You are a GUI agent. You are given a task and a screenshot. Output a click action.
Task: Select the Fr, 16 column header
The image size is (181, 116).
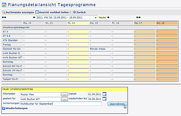[122, 23]
